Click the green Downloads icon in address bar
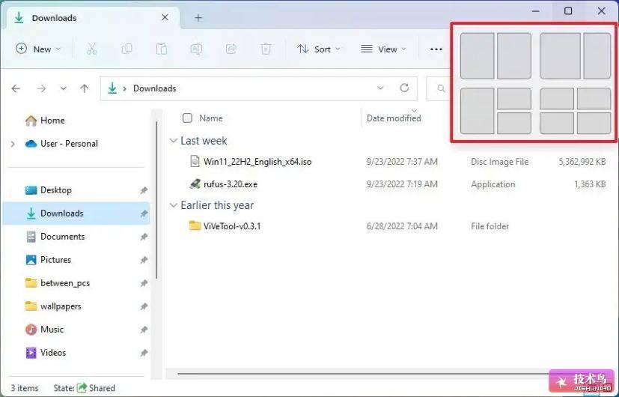The width and height of the screenshot is (619, 397). click(x=112, y=88)
